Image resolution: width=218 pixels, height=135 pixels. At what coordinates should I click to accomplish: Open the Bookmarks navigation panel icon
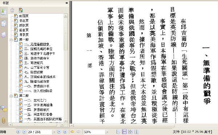(x=4, y=12)
